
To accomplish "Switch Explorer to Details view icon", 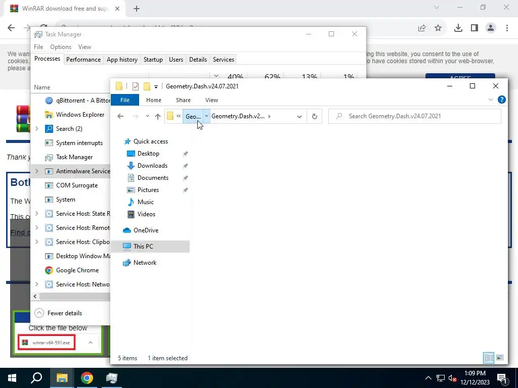I will click(x=489, y=358).
